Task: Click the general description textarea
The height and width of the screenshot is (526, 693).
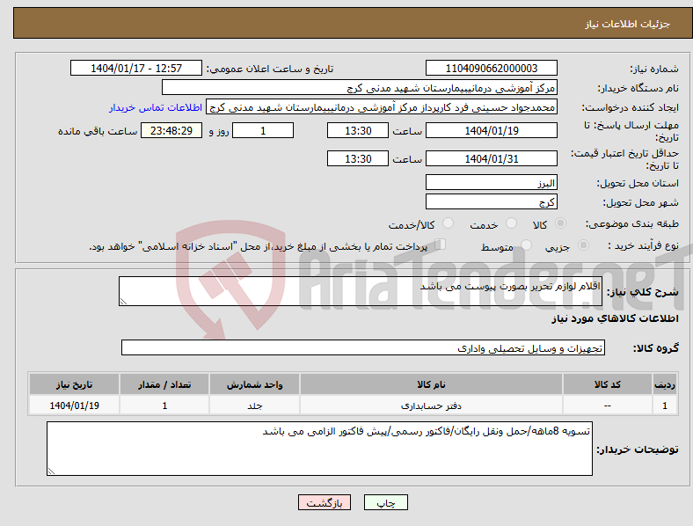Action: (x=361, y=291)
